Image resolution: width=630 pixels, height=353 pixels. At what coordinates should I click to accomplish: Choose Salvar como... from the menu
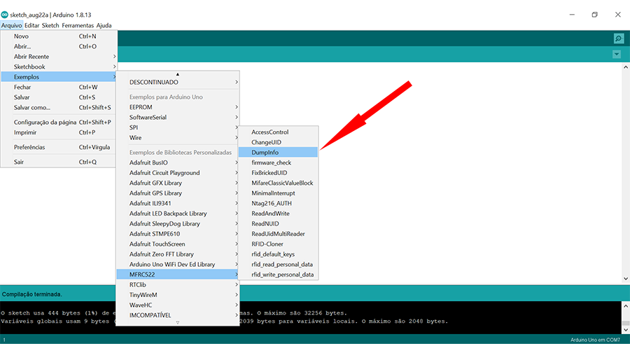[x=32, y=107]
